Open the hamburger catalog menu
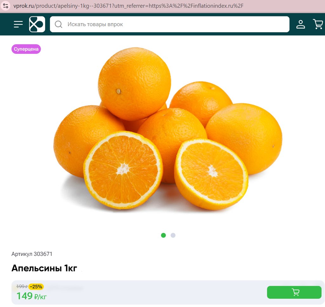Image resolution: width=325 pixels, height=307 pixels. 18,24
